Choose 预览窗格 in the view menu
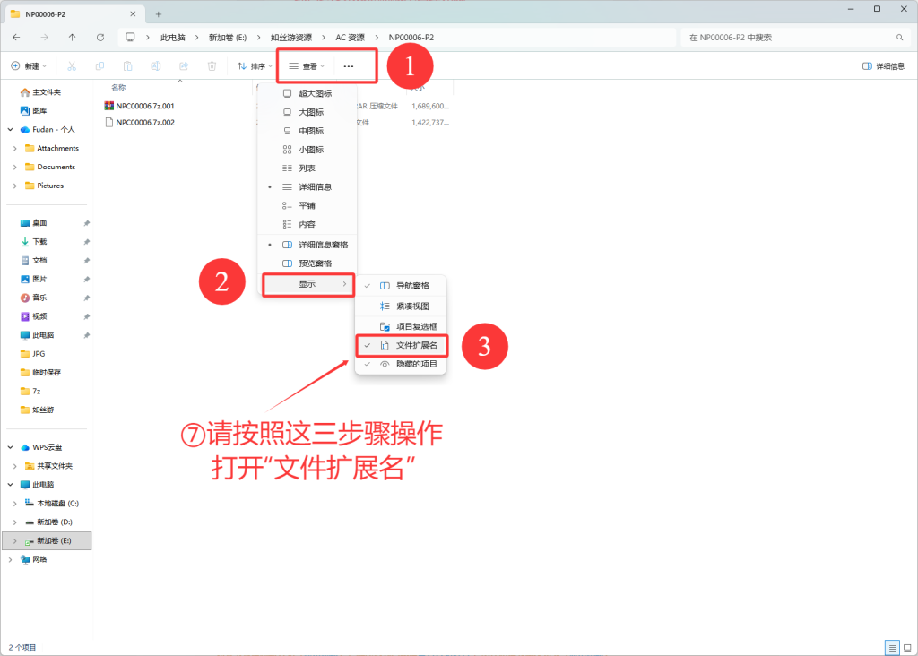Image resolution: width=918 pixels, height=656 pixels. click(315, 263)
